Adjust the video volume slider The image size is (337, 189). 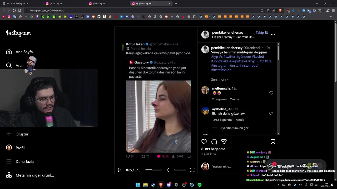180,170
